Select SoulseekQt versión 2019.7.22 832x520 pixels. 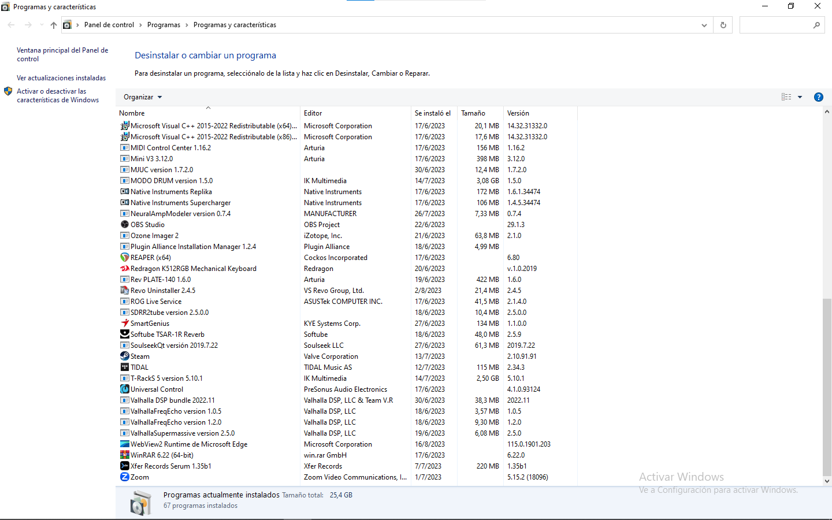(347, 346)
